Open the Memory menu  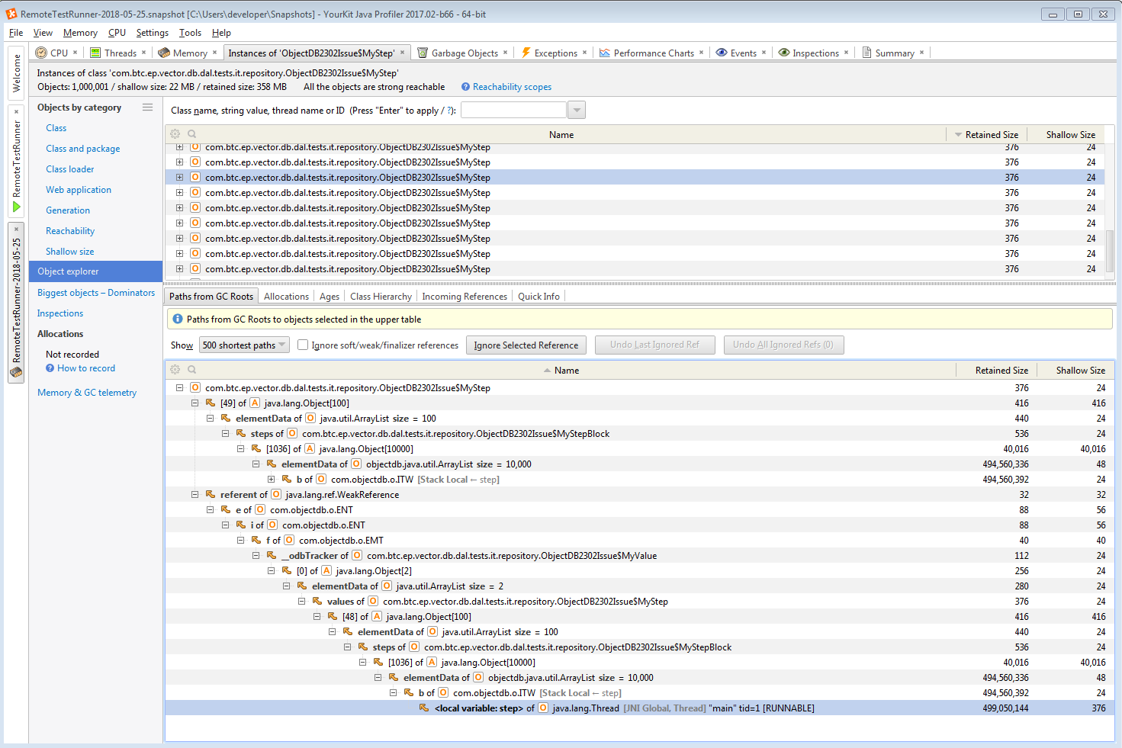[x=80, y=33]
